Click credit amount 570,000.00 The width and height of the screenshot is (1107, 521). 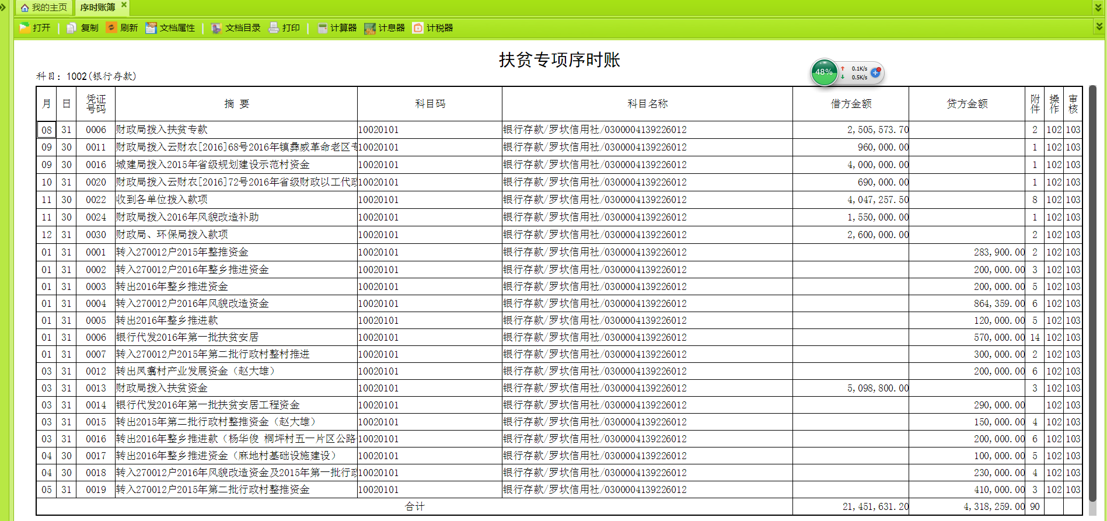[999, 337]
